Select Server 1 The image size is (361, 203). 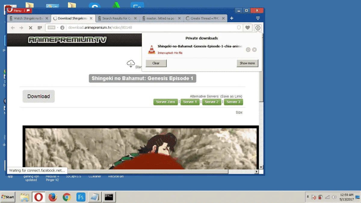point(190,102)
